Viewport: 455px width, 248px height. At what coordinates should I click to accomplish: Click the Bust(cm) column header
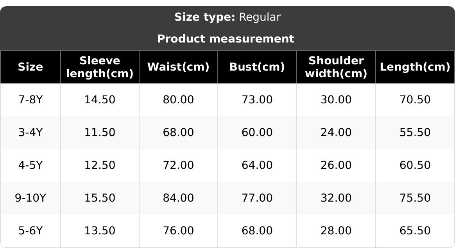[x=257, y=67]
